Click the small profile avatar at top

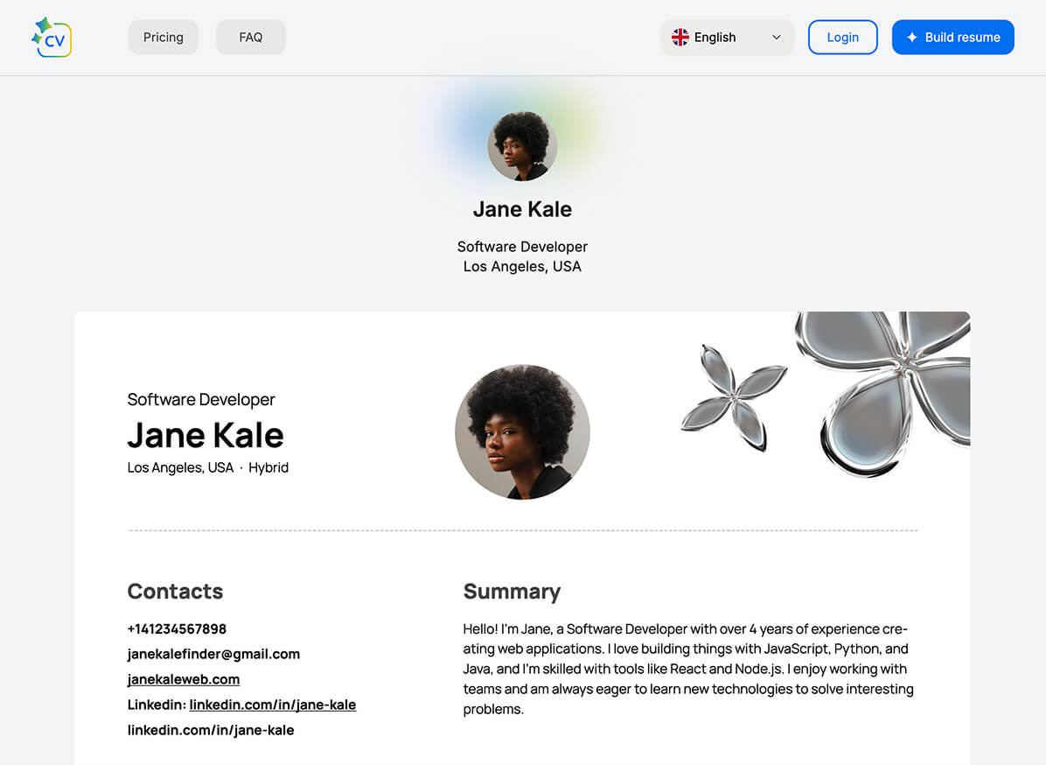pos(522,146)
